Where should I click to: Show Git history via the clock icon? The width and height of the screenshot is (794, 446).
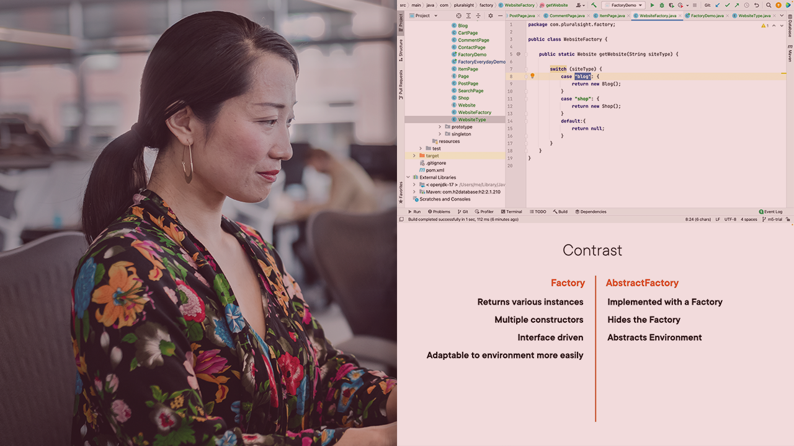click(746, 5)
